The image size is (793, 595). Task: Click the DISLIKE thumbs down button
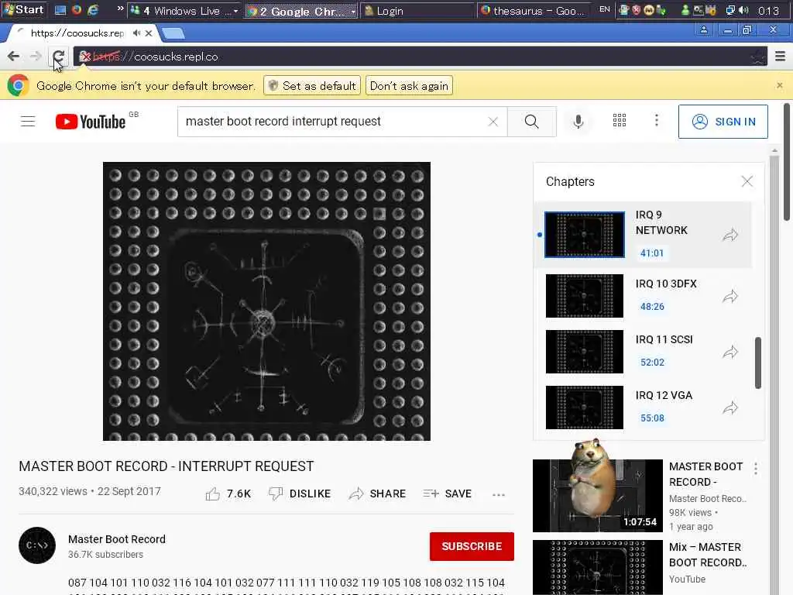(300, 494)
